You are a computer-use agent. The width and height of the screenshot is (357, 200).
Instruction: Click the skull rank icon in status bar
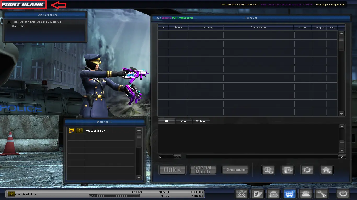click(x=11, y=194)
